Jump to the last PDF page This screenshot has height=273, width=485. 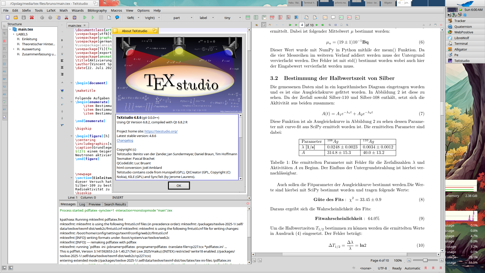(x=322, y=25)
